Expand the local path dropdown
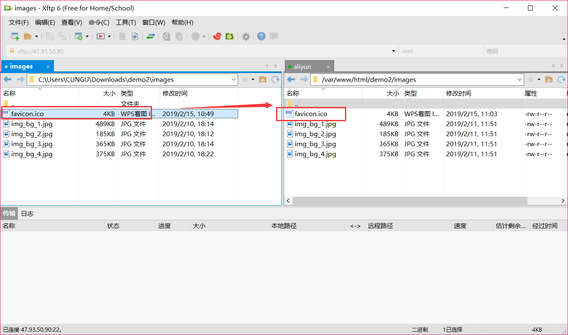Screen dimensions: 568x335 pyautogui.click(x=234, y=79)
